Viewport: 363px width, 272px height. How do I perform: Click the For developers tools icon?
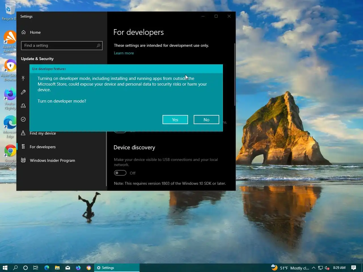(23, 146)
